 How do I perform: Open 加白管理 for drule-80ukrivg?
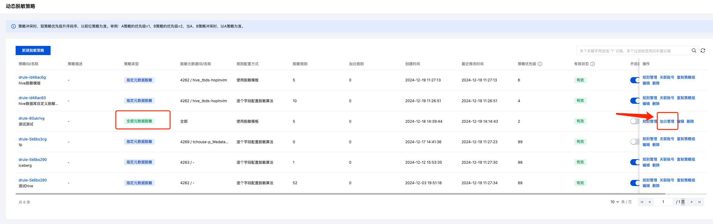667,121
